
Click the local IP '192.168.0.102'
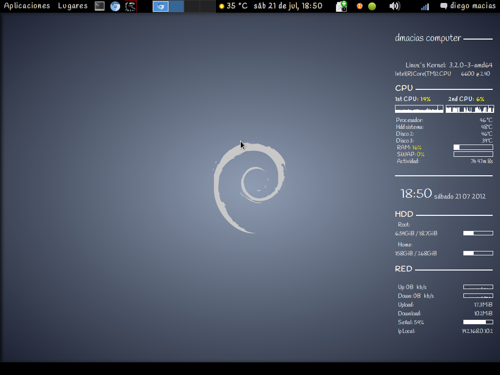point(478,331)
